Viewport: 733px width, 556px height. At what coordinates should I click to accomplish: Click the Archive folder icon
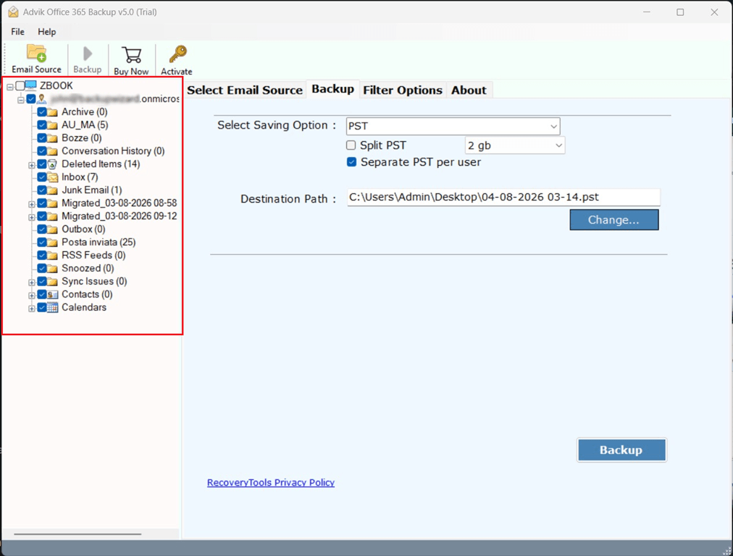(52, 112)
